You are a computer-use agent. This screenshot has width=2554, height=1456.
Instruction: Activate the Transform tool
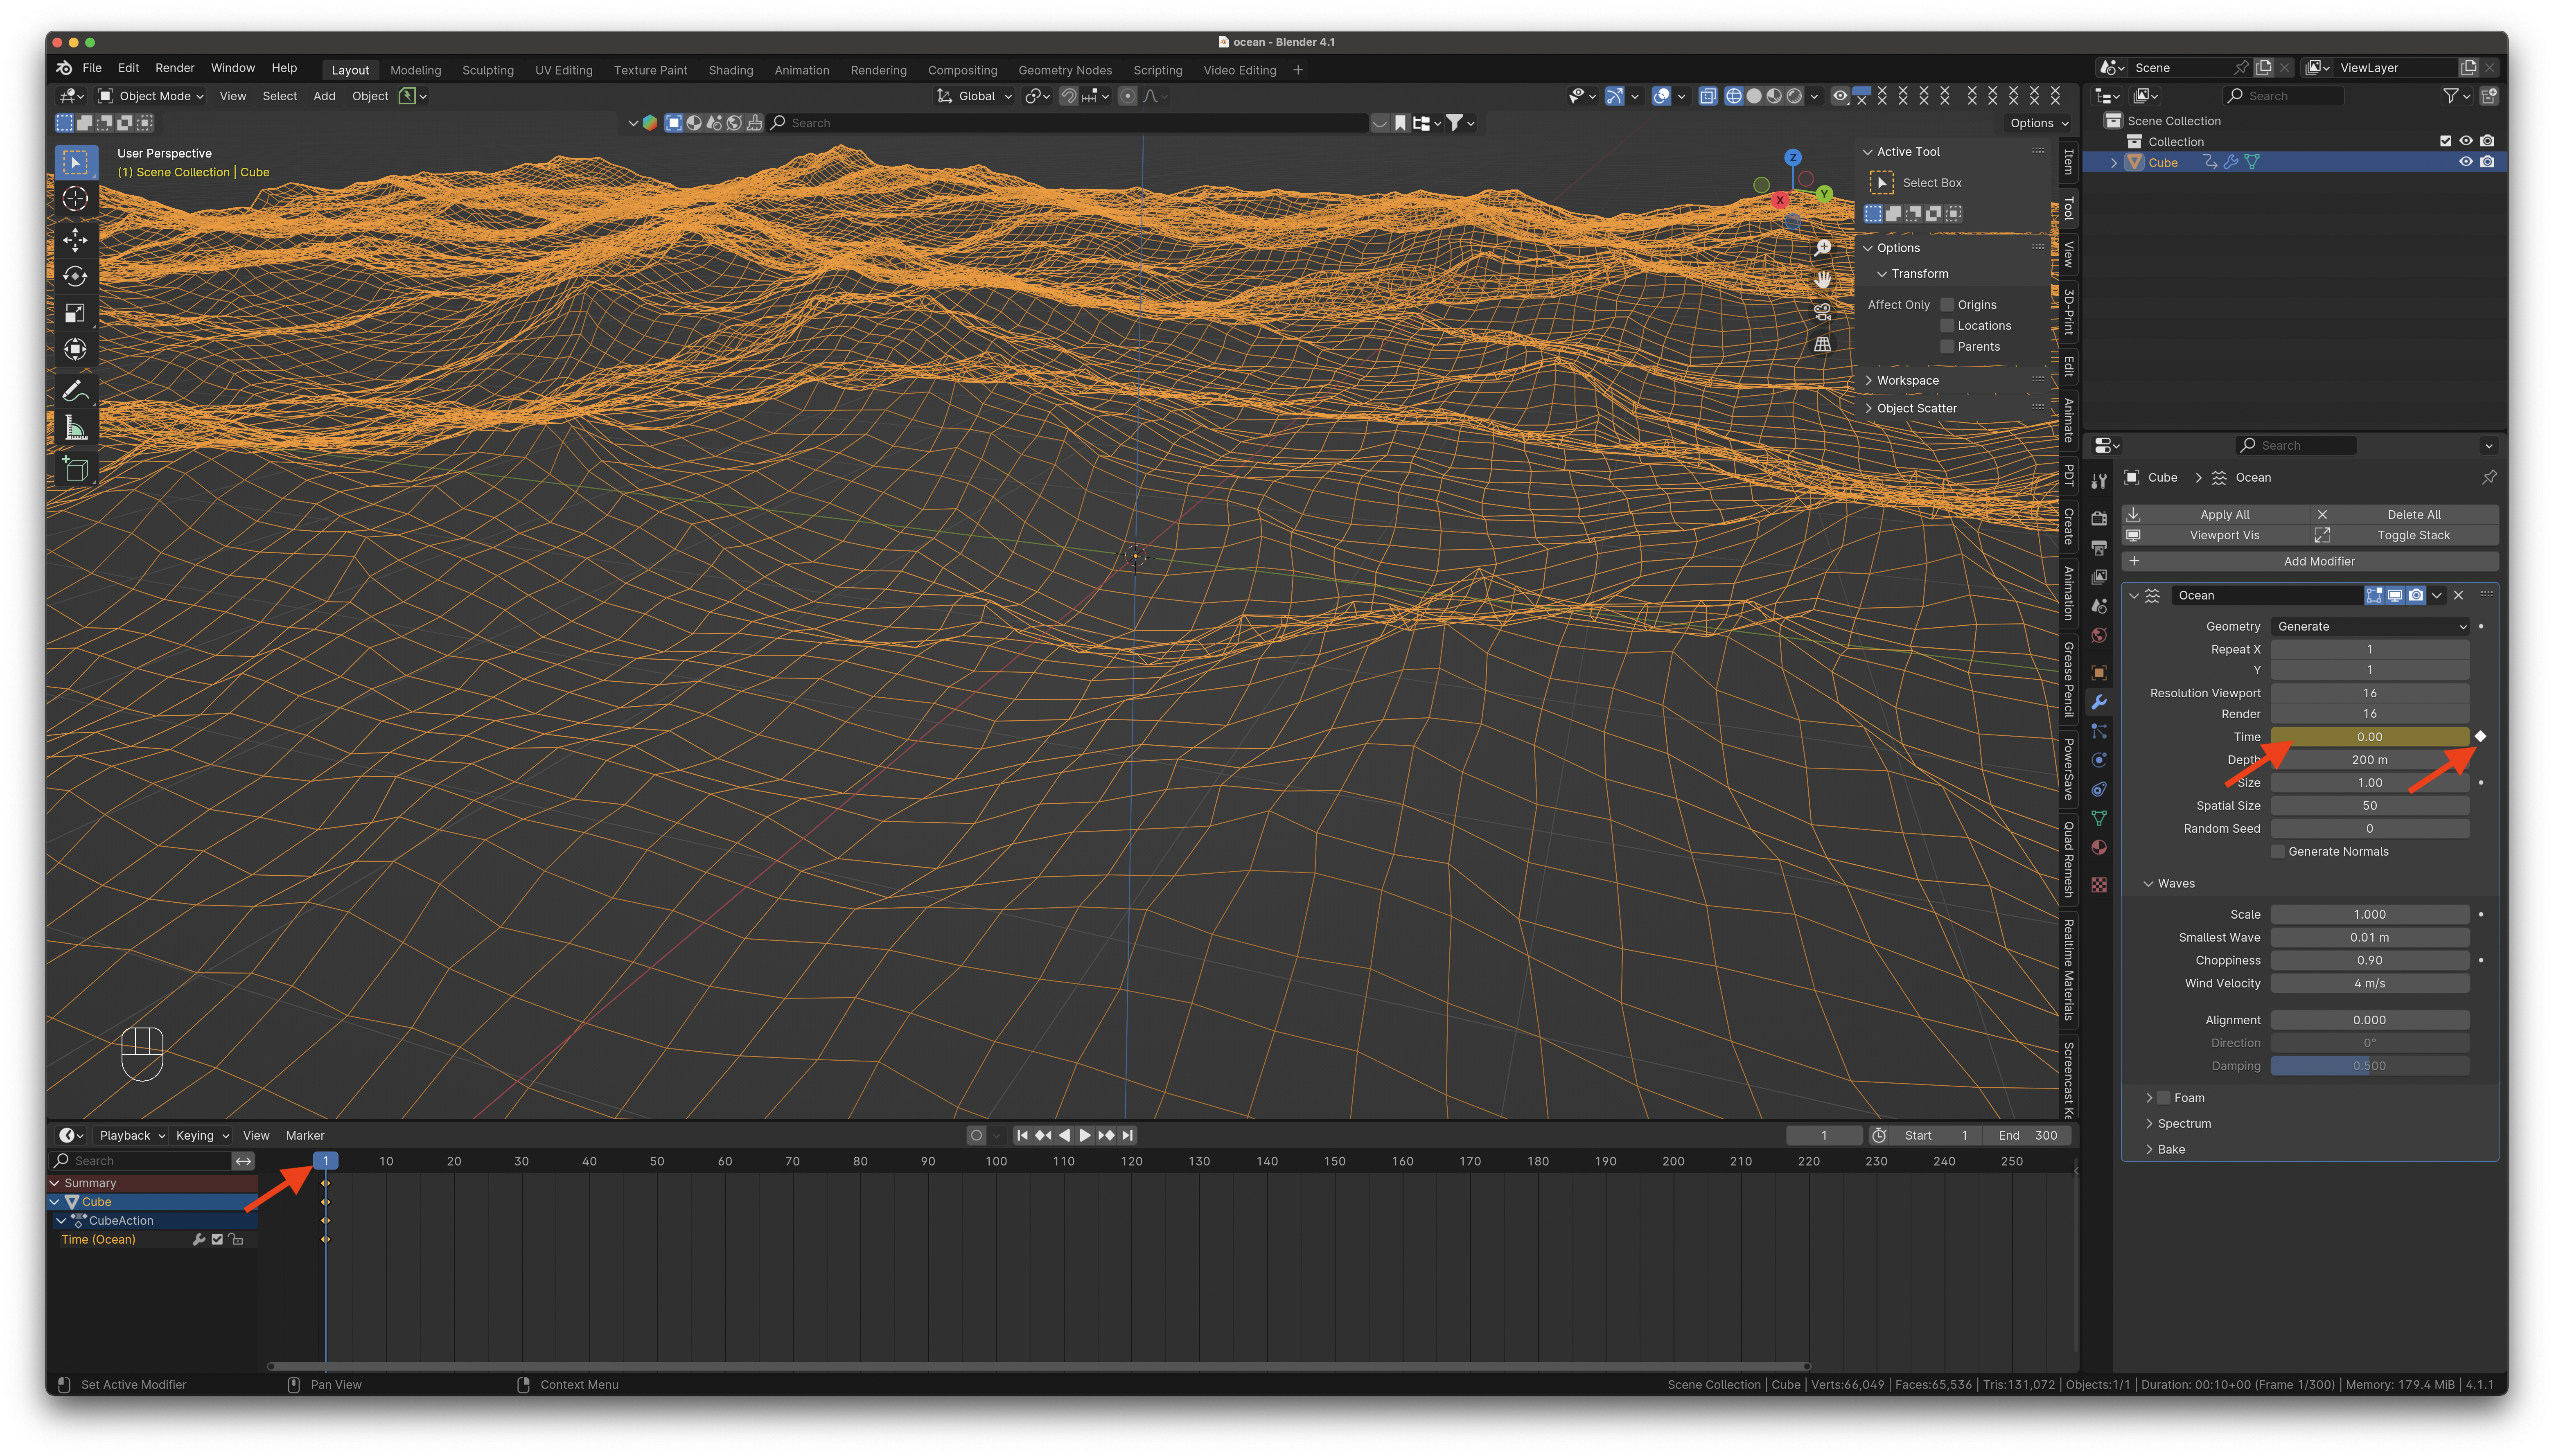[75, 349]
